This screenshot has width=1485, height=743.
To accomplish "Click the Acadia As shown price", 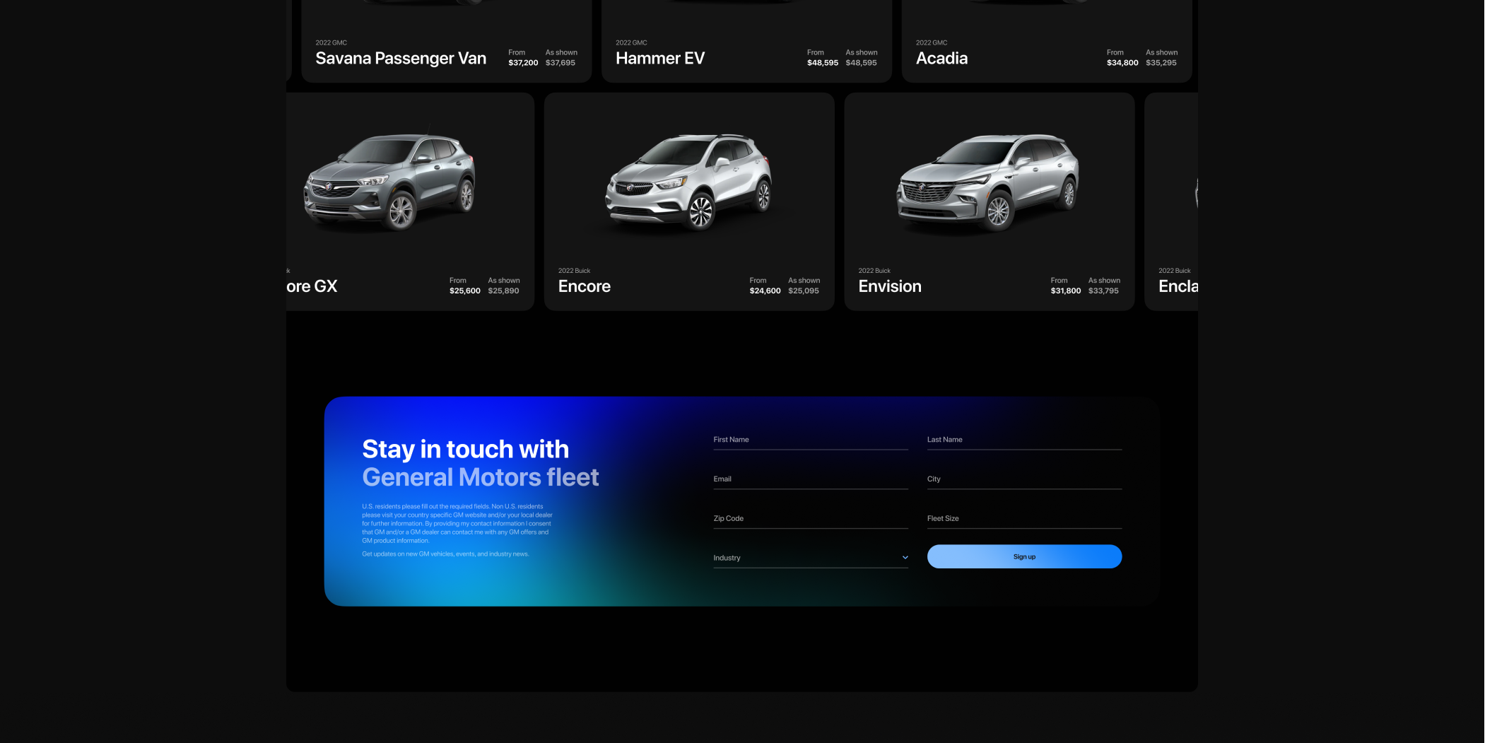I will (1161, 62).
